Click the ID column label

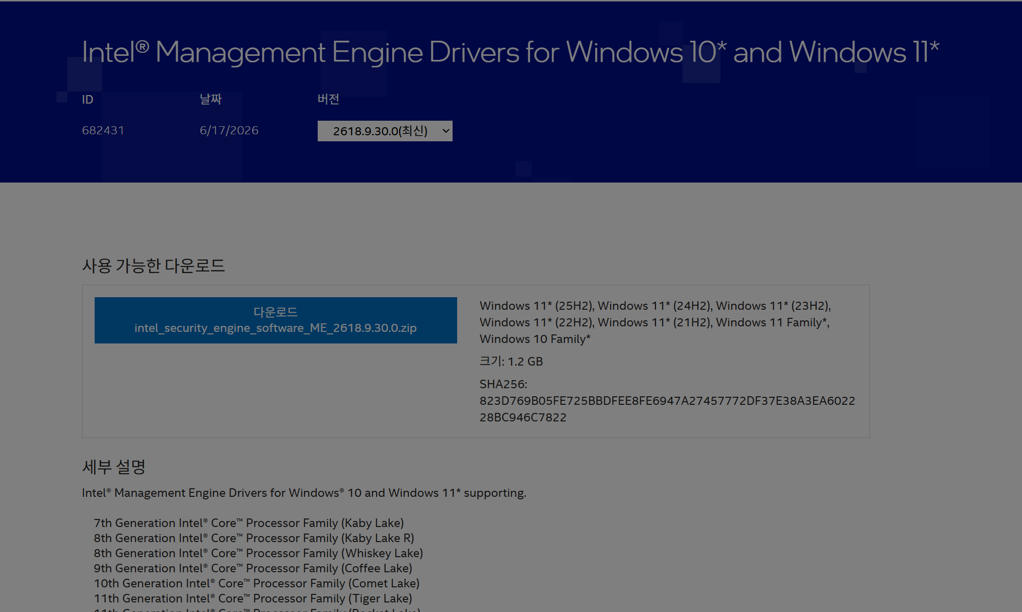[x=88, y=99]
